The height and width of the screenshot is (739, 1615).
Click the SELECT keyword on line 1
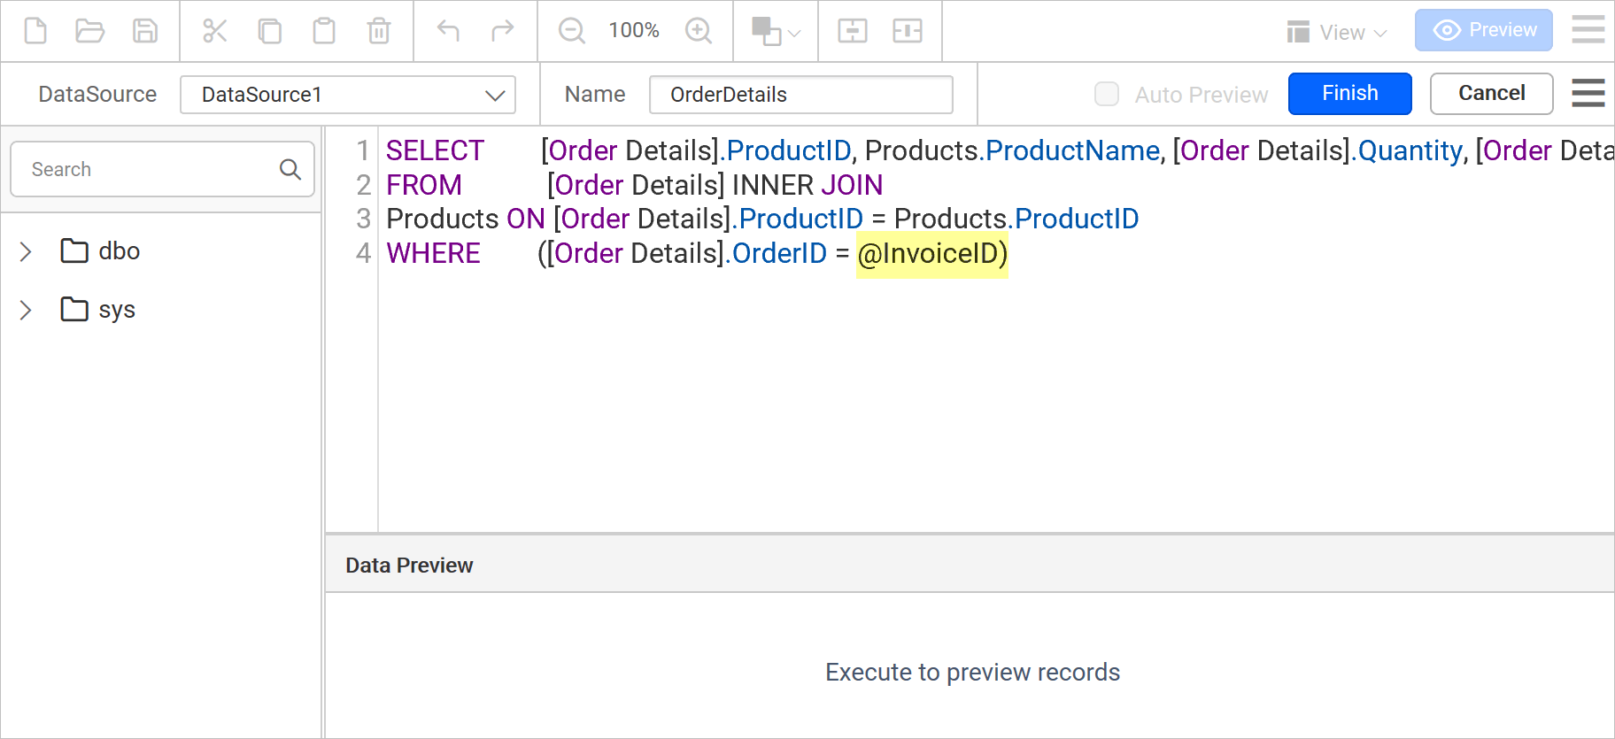pos(435,150)
